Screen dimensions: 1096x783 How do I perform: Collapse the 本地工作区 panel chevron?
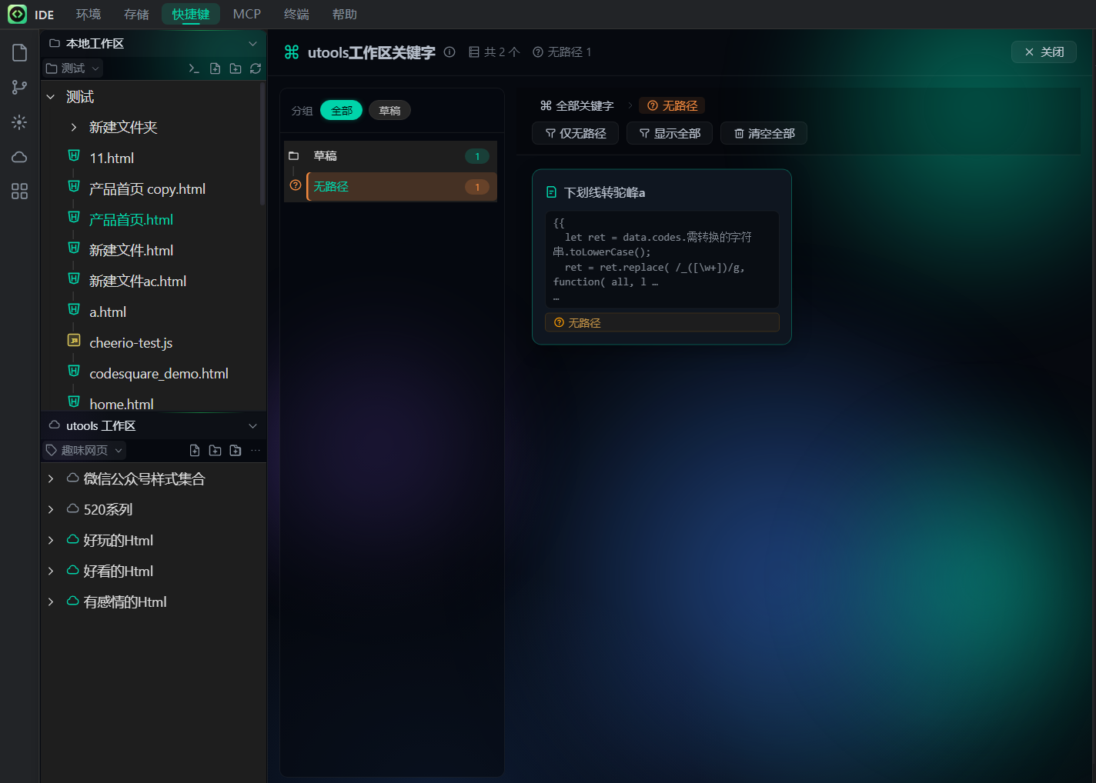(252, 44)
